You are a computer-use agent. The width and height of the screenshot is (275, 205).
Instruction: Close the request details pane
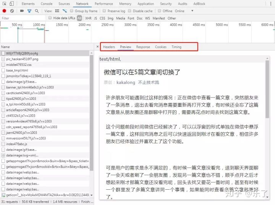tap(97, 47)
